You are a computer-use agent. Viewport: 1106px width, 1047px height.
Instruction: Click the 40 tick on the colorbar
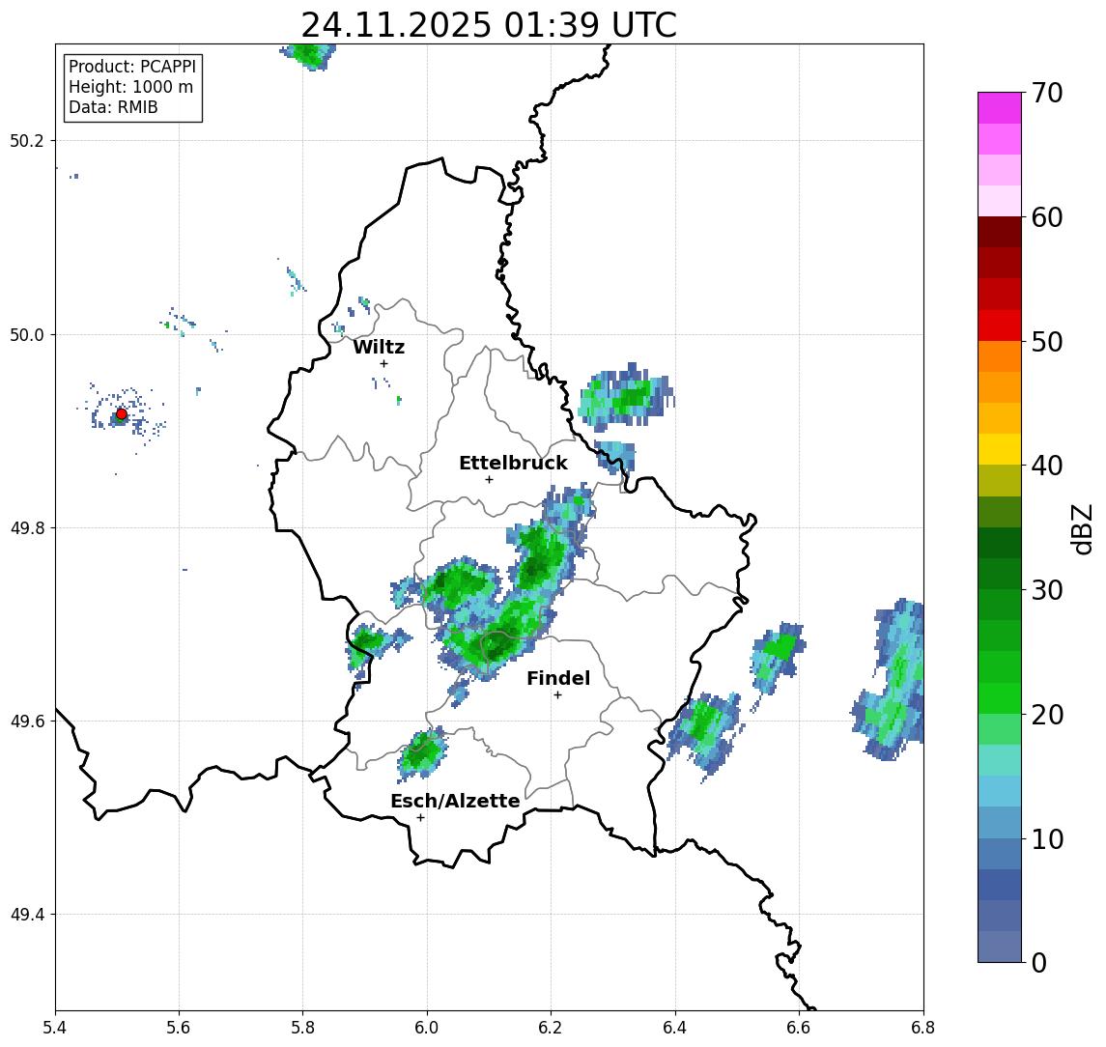pos(1047,466)
